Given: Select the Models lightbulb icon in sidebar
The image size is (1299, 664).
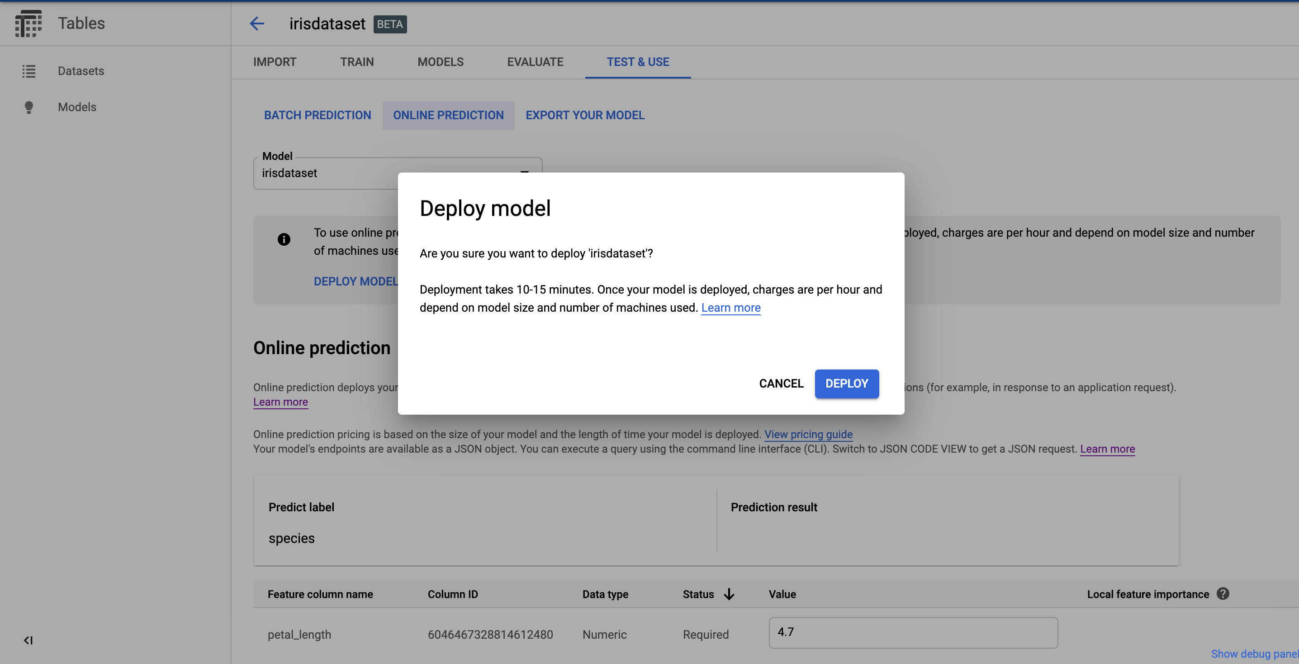Looking at the screenshot, I should (29, 107).
